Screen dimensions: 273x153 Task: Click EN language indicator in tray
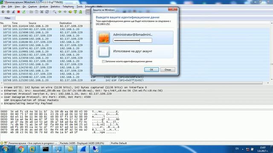(x=237, y=149)
